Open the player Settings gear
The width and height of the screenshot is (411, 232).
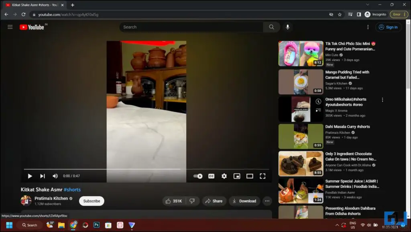point(224,176)
